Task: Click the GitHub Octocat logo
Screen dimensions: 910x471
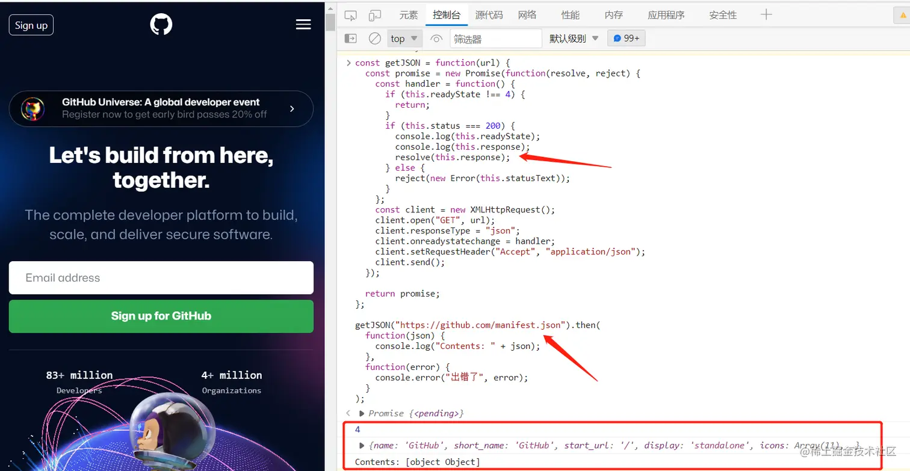Action: tap(161, 25)
